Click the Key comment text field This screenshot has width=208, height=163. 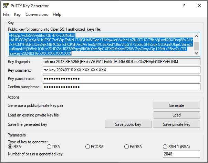(x=121, y=70)
